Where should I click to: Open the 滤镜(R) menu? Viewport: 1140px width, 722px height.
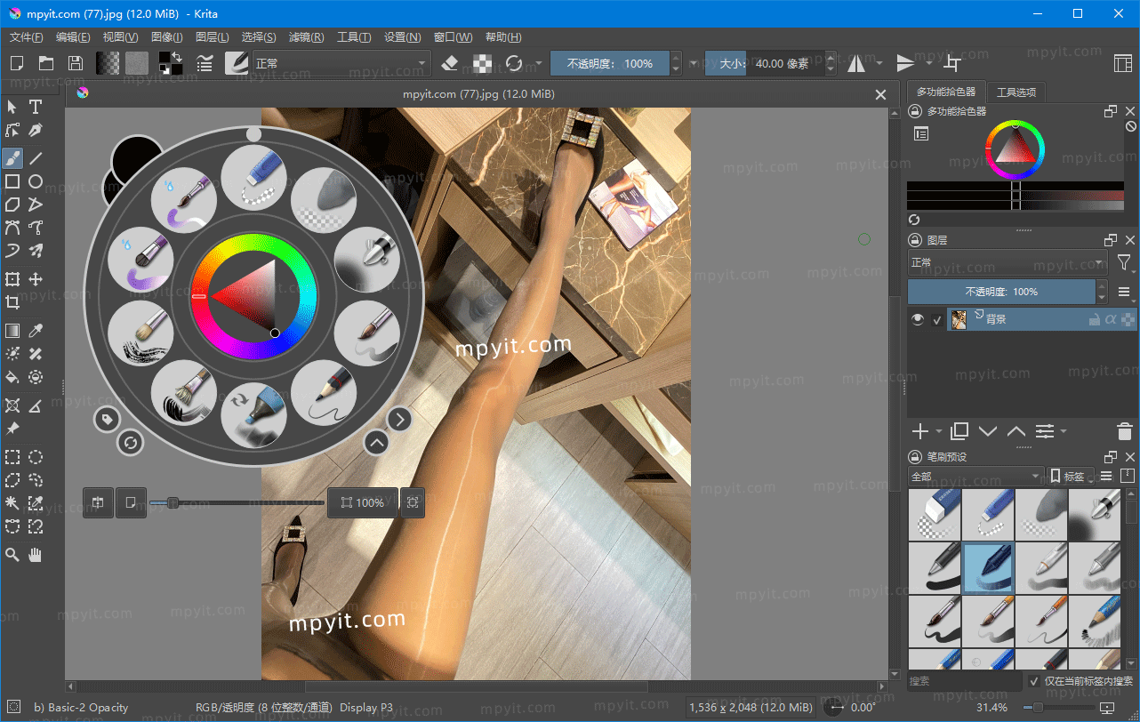point(307,37)
